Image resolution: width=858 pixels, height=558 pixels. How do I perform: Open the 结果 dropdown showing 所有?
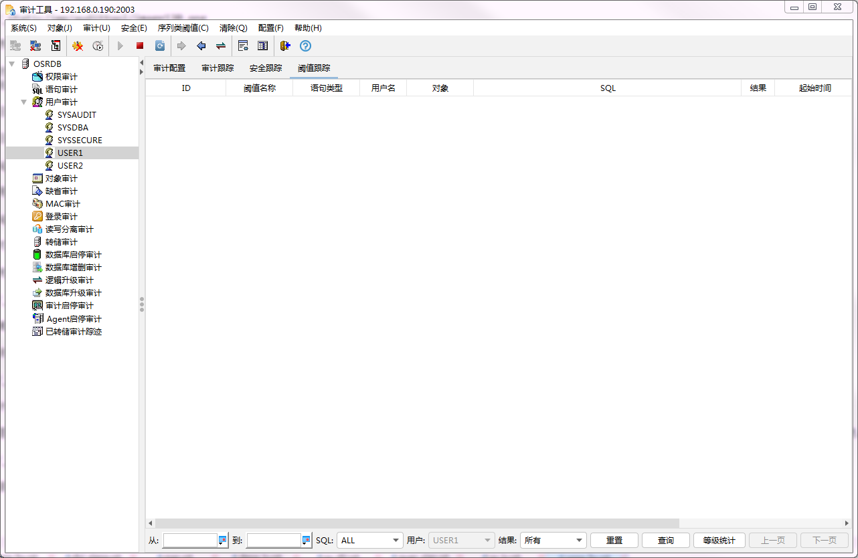point(553,541)
